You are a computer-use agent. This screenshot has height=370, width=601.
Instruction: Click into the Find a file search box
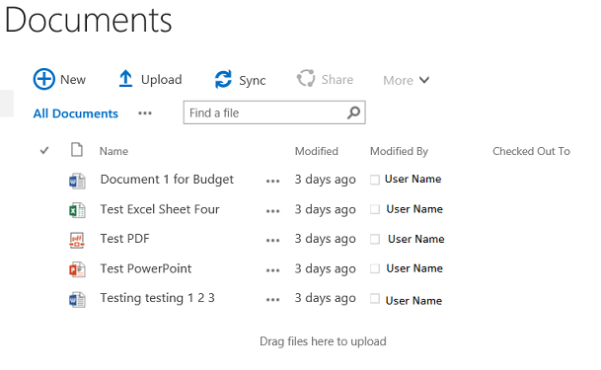(274, 112)
